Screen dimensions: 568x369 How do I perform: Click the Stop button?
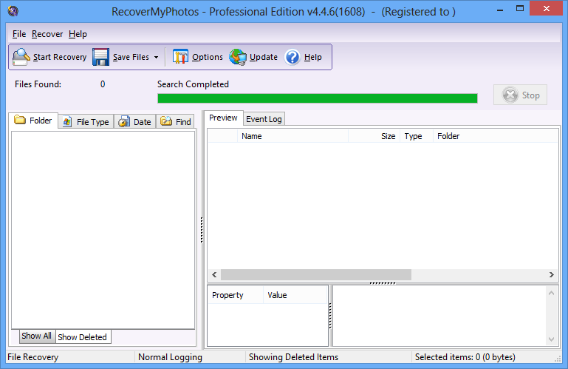pos(520,95)
